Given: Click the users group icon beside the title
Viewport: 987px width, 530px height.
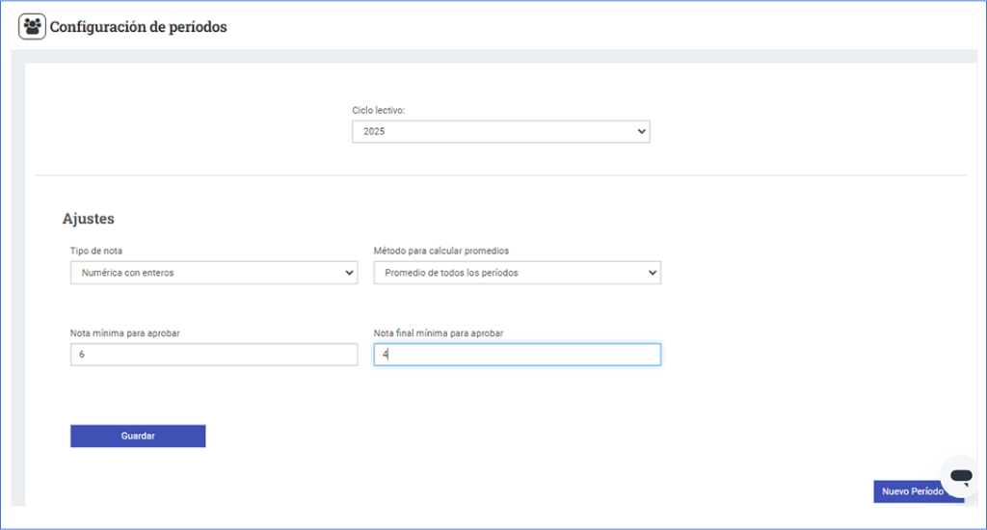Looking at the screenshot, I should pyautogui.click(x=33, y=27).
